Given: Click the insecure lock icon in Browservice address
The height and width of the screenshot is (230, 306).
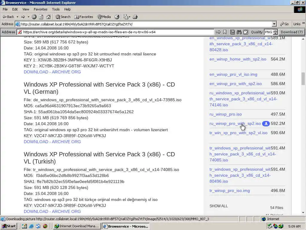Looking at the screenshot, I should click(x=20, y=32).
